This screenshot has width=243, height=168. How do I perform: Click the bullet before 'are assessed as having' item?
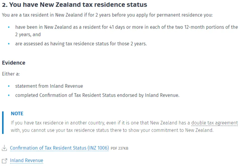click(x=9, y=44)
